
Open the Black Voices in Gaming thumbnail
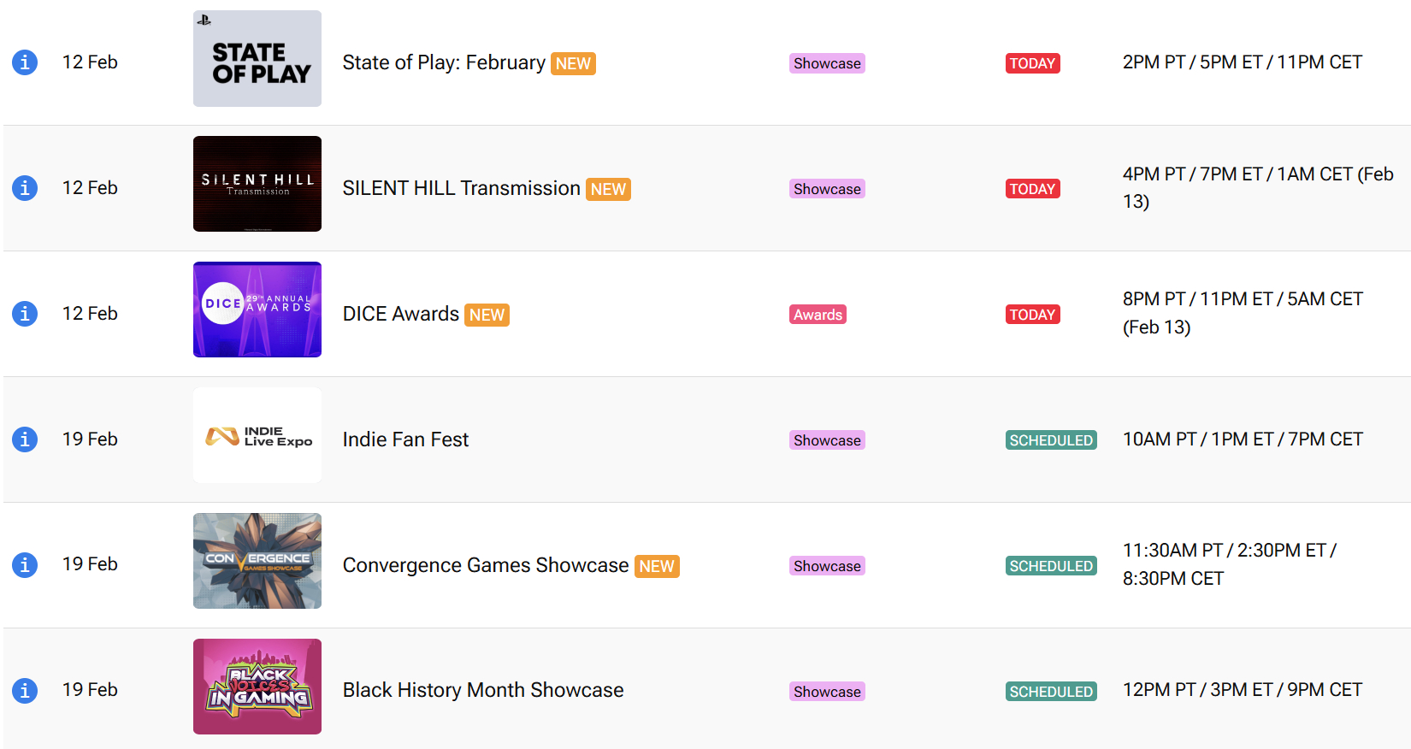click(257, 687)
